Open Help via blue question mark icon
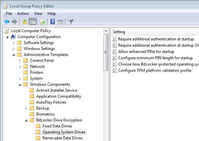This screenshot has height=141, width=199. click(x=52, y=22)
